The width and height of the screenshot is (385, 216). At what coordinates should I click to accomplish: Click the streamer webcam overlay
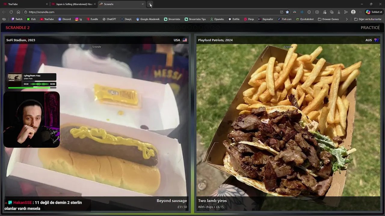(32, 119)
